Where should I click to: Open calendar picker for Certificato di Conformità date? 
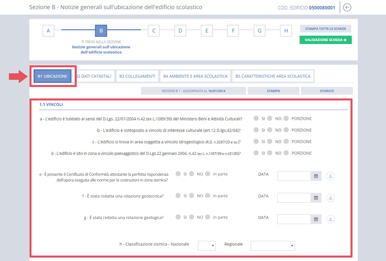[316, 176]
